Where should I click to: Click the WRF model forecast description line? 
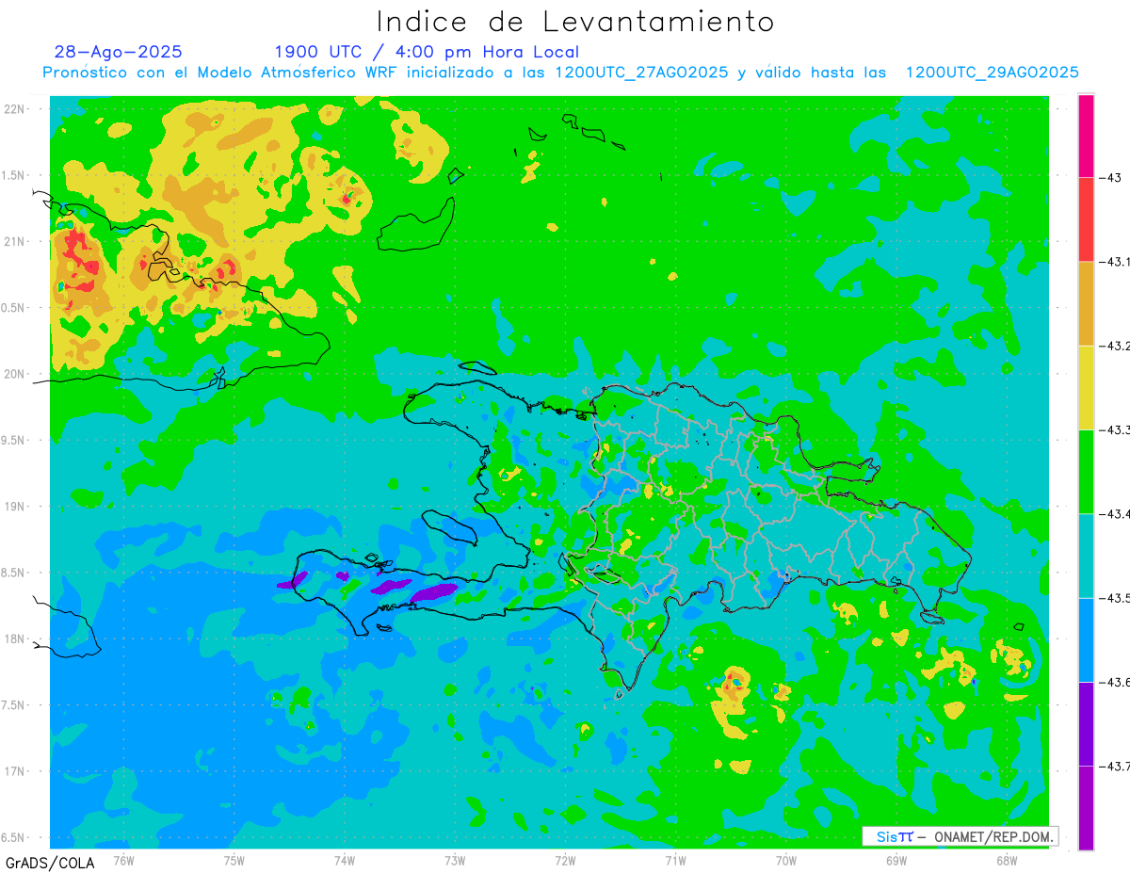[x=561, y=73]
